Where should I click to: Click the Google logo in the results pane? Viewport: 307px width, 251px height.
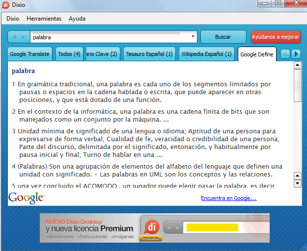click(26, 198)
